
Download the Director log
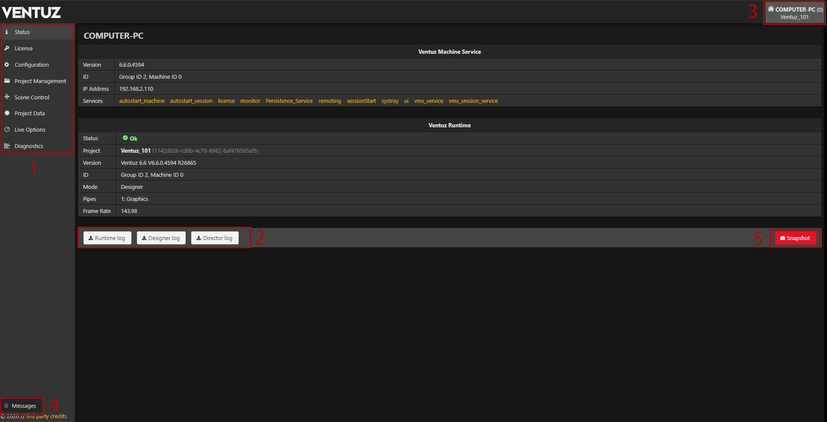(215, 238)
